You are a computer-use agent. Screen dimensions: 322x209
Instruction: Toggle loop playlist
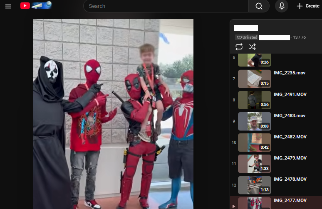(x=239, y=47)
